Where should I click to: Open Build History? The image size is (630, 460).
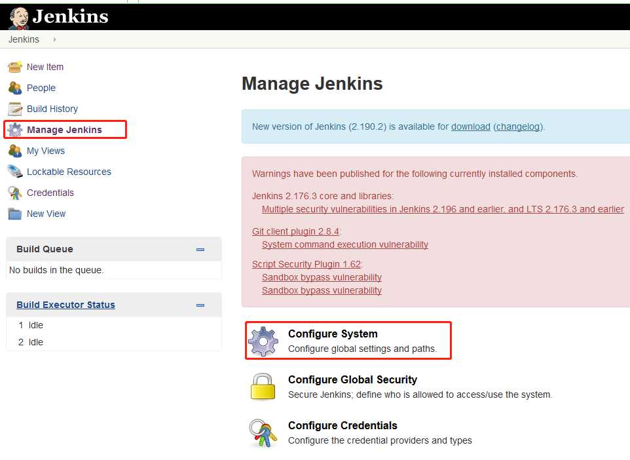click(52, 109)
